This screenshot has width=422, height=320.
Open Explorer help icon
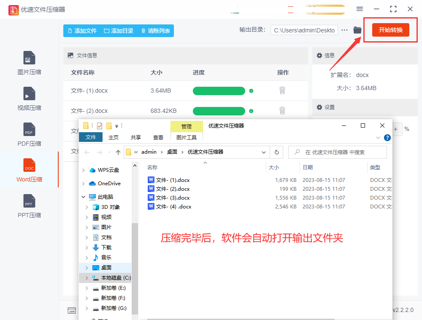387,138
